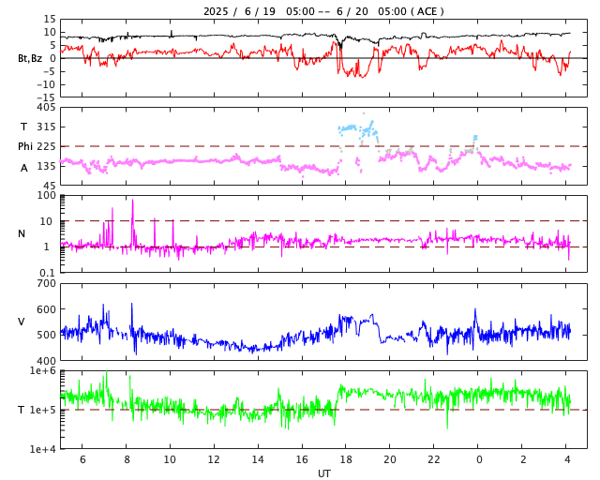The image size is (600, 480).
Task: Click the '15' Bt axis top tick label
Action: pos(50,19)
